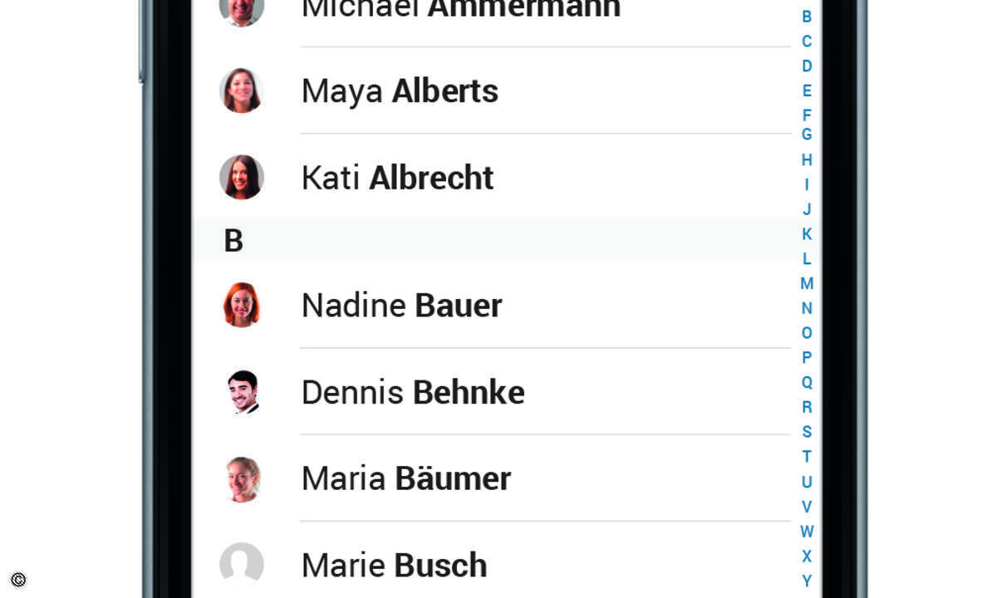The image size is (997, 598).
Task: Jump to letter H in index
Action: point(807,159)
